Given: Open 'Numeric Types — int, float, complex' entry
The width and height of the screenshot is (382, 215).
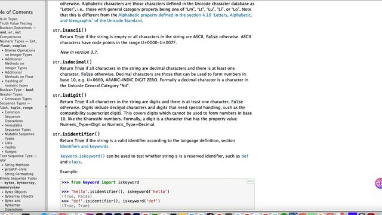Looking at the screenshot, I should coord(19,44).
